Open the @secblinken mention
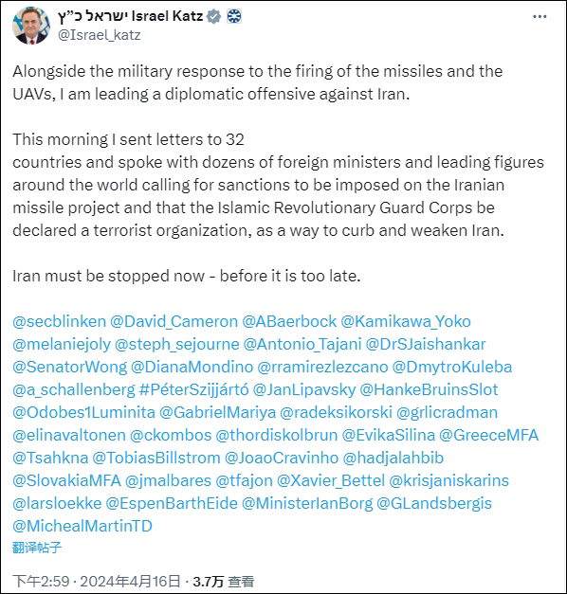Screen dimensions: 567x594 (x=59, y=321)
